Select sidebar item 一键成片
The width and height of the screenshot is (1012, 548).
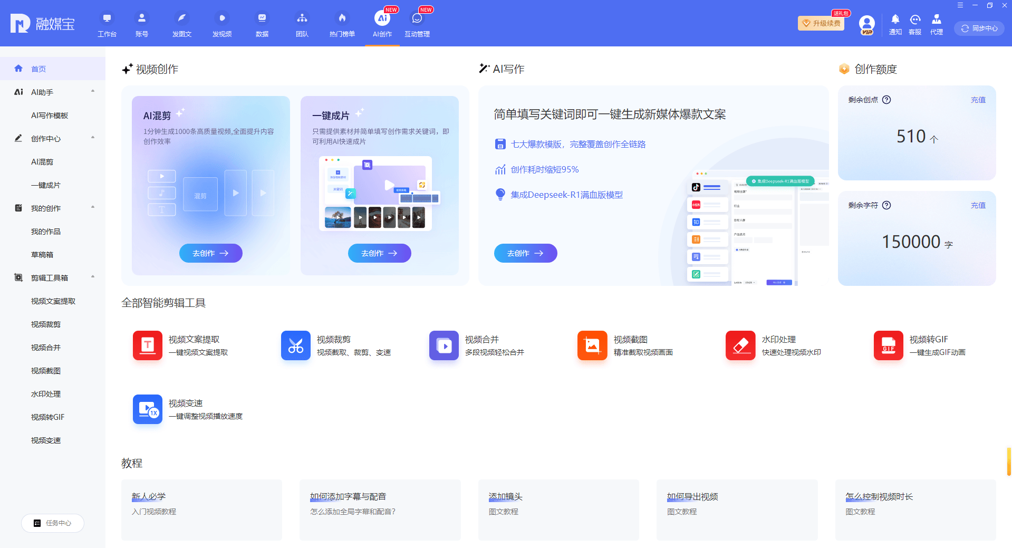(x=53, y=185)
